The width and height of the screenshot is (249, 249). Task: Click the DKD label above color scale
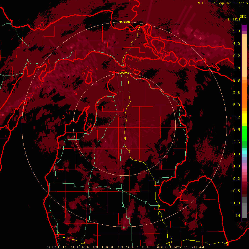click(x=243, y=17)
